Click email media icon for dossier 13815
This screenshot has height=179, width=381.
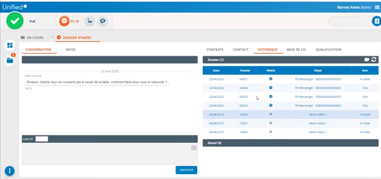[271, 123]
